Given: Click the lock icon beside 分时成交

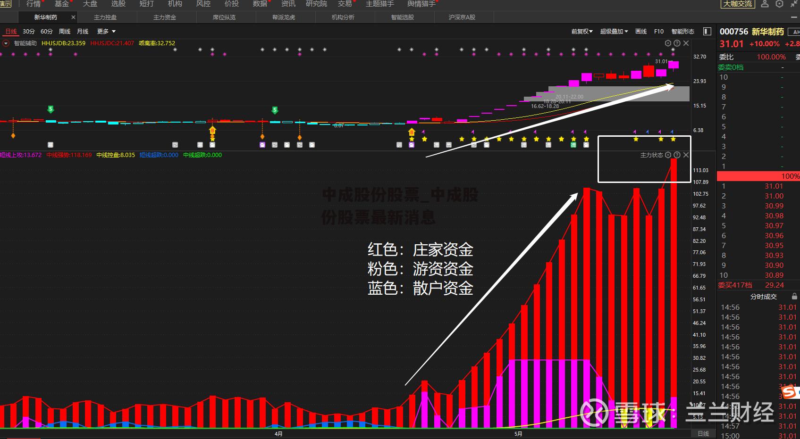Looking at the screenshot, I should tap(794, 297).
